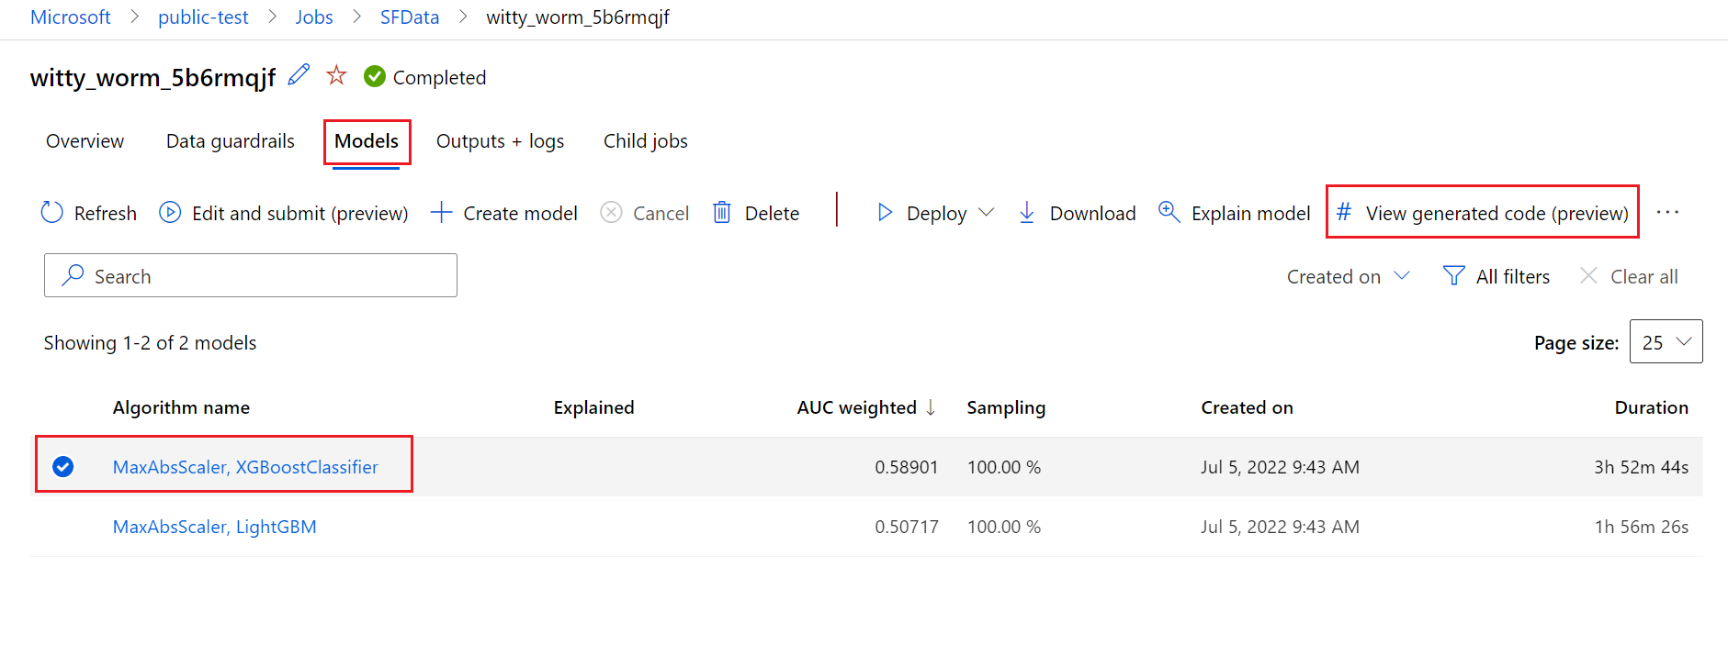Favorite the job with the star icon

coord(337,75)
